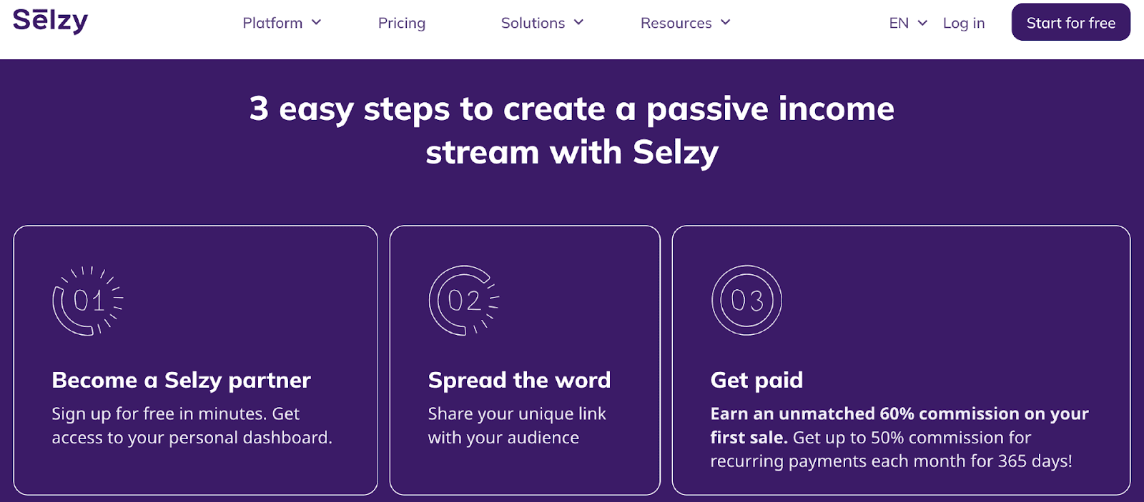
Task: Expand the Resources dropdown chevron
Action: tap(725, 23)
